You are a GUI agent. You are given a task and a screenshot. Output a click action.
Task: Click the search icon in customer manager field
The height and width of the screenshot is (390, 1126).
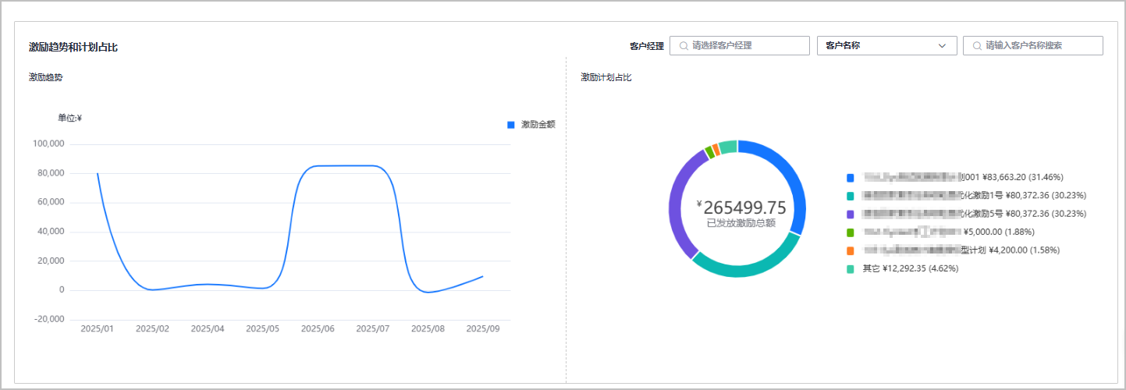(684, 46)
